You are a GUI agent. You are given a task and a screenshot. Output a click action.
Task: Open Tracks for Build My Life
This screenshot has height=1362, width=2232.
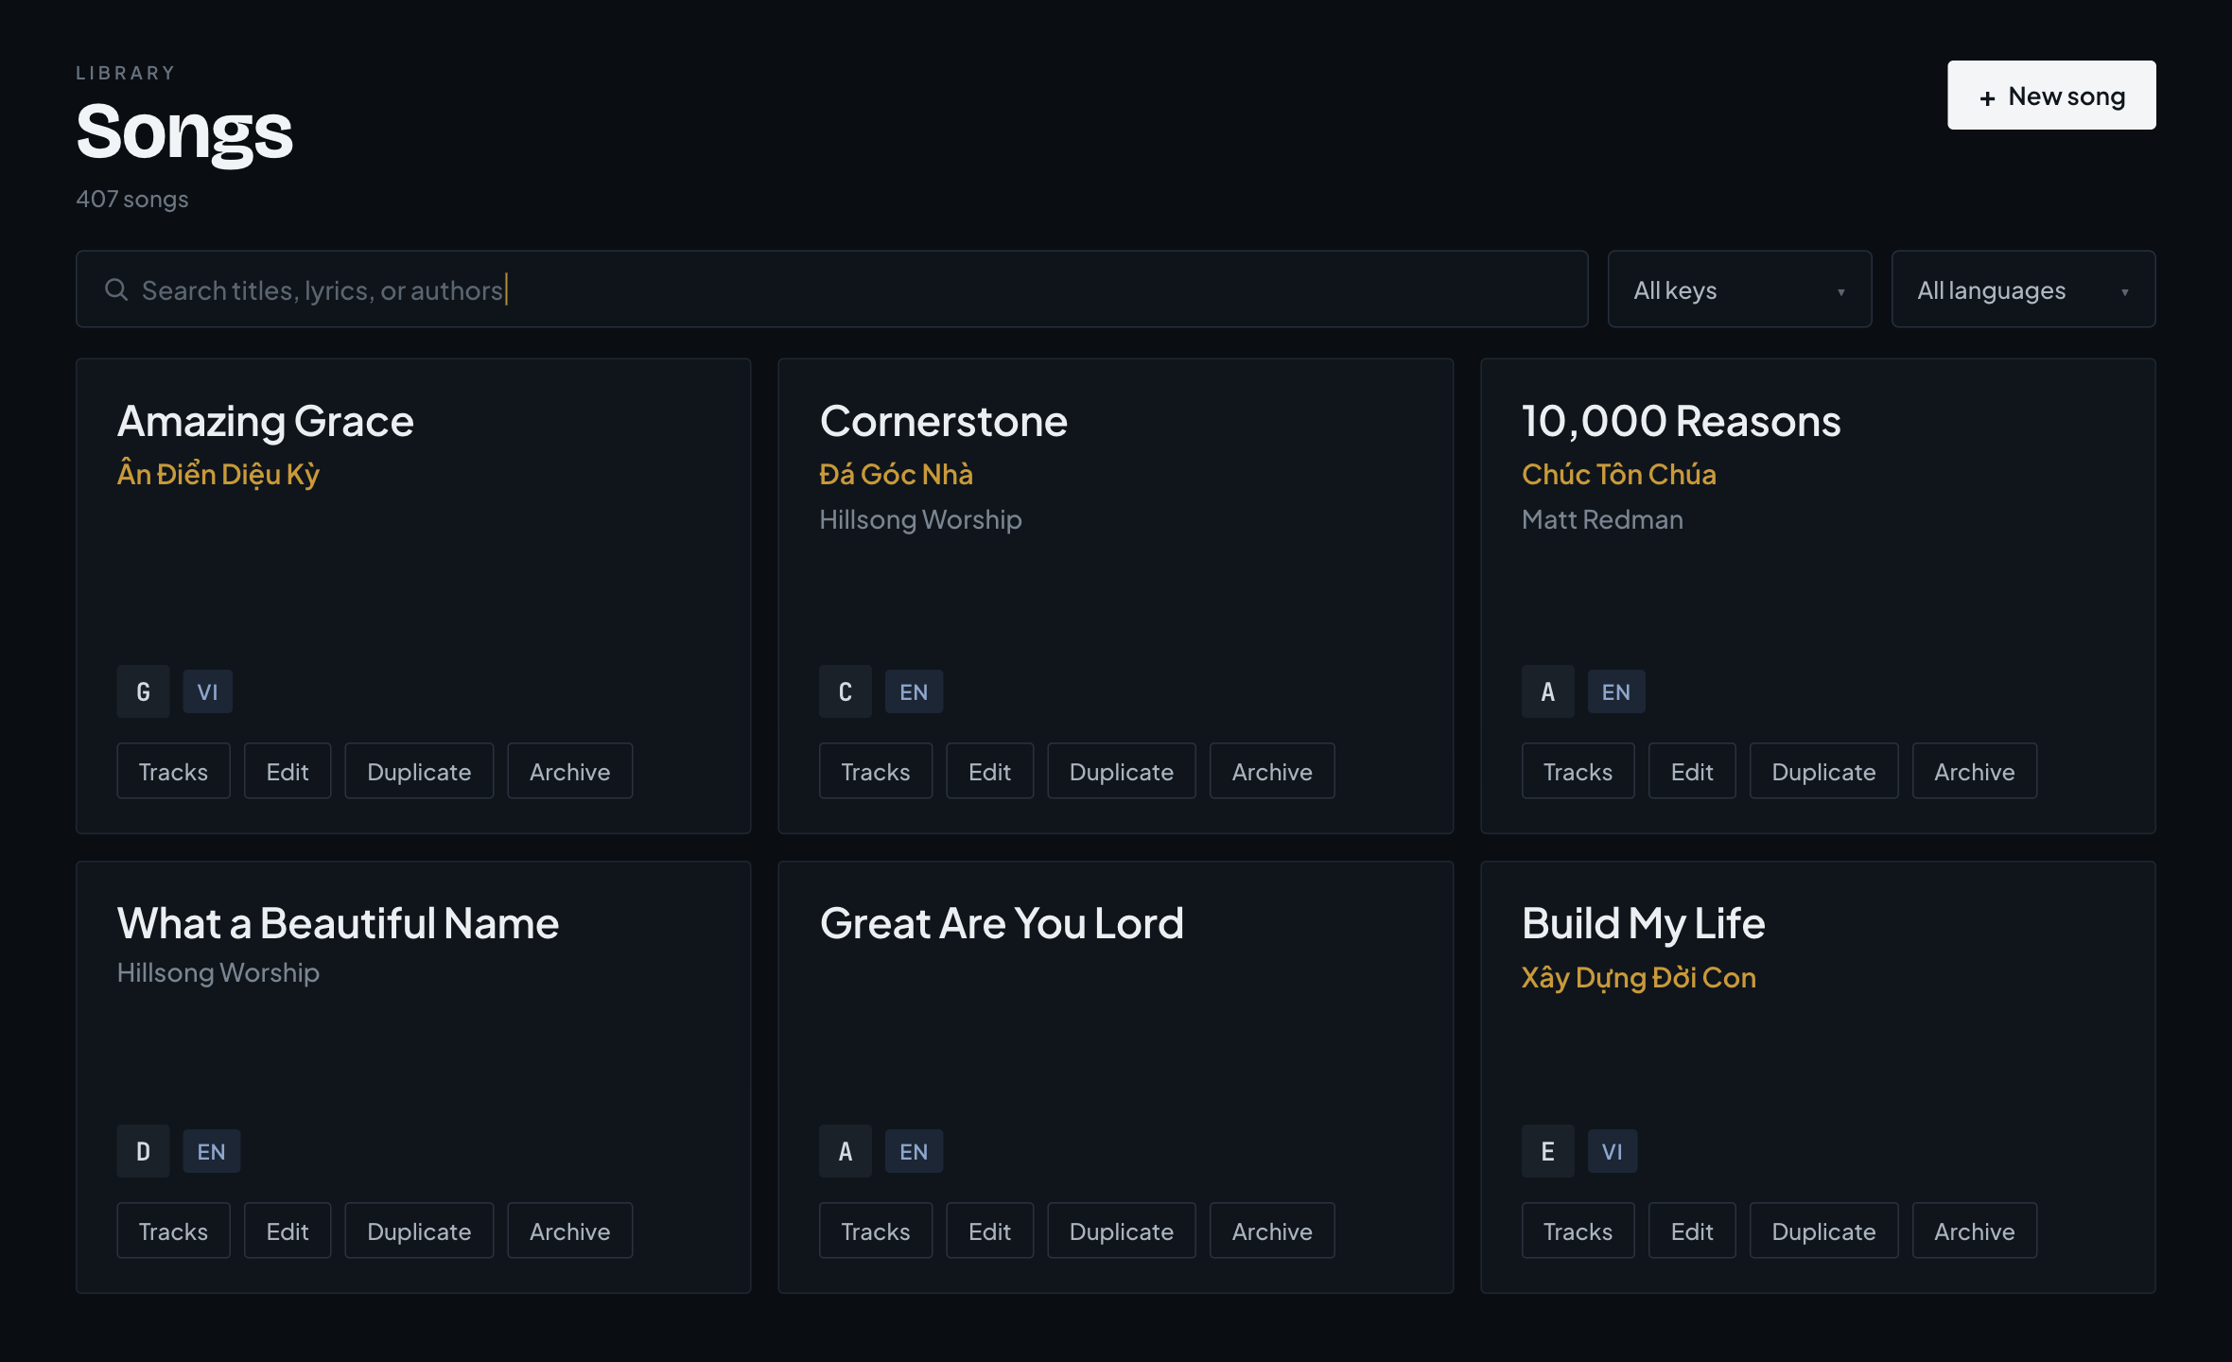tap(1578, 1231)
